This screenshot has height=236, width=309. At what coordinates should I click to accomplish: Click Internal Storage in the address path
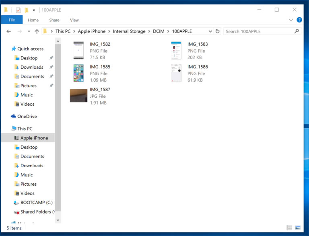coord(129,31)
